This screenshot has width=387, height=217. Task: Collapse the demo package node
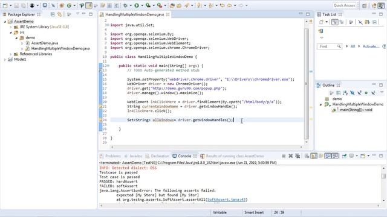(16, 38)
